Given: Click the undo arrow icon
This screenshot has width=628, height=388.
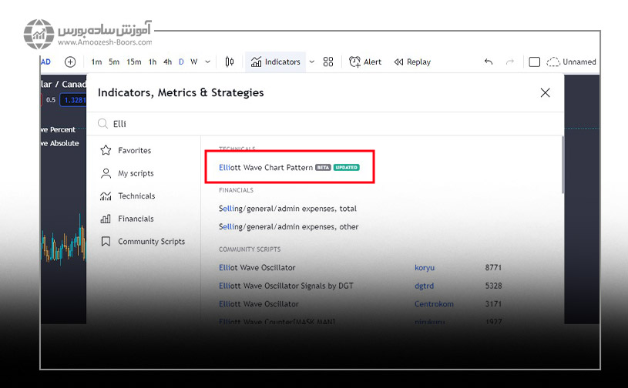Looking at the screenshot, I should click(489, 62).
